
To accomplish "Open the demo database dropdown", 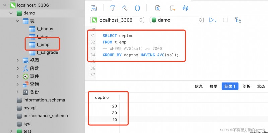I will [x=177, y=20].
